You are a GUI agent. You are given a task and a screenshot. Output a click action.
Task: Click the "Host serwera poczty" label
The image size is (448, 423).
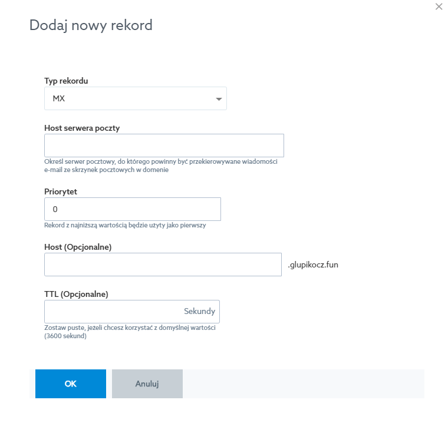82,128
